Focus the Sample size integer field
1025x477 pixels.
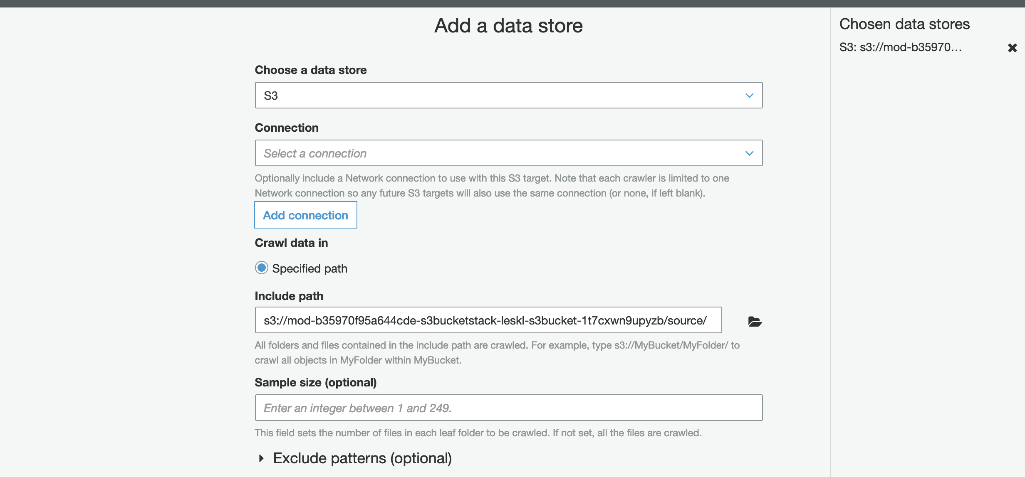click(x=508, y=408)
